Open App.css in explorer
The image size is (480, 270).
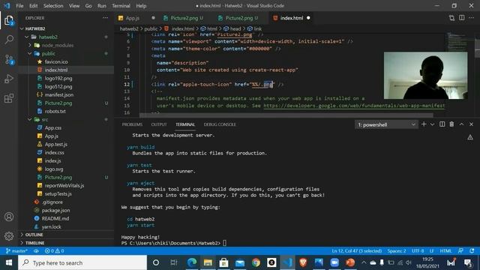point(53,127)
